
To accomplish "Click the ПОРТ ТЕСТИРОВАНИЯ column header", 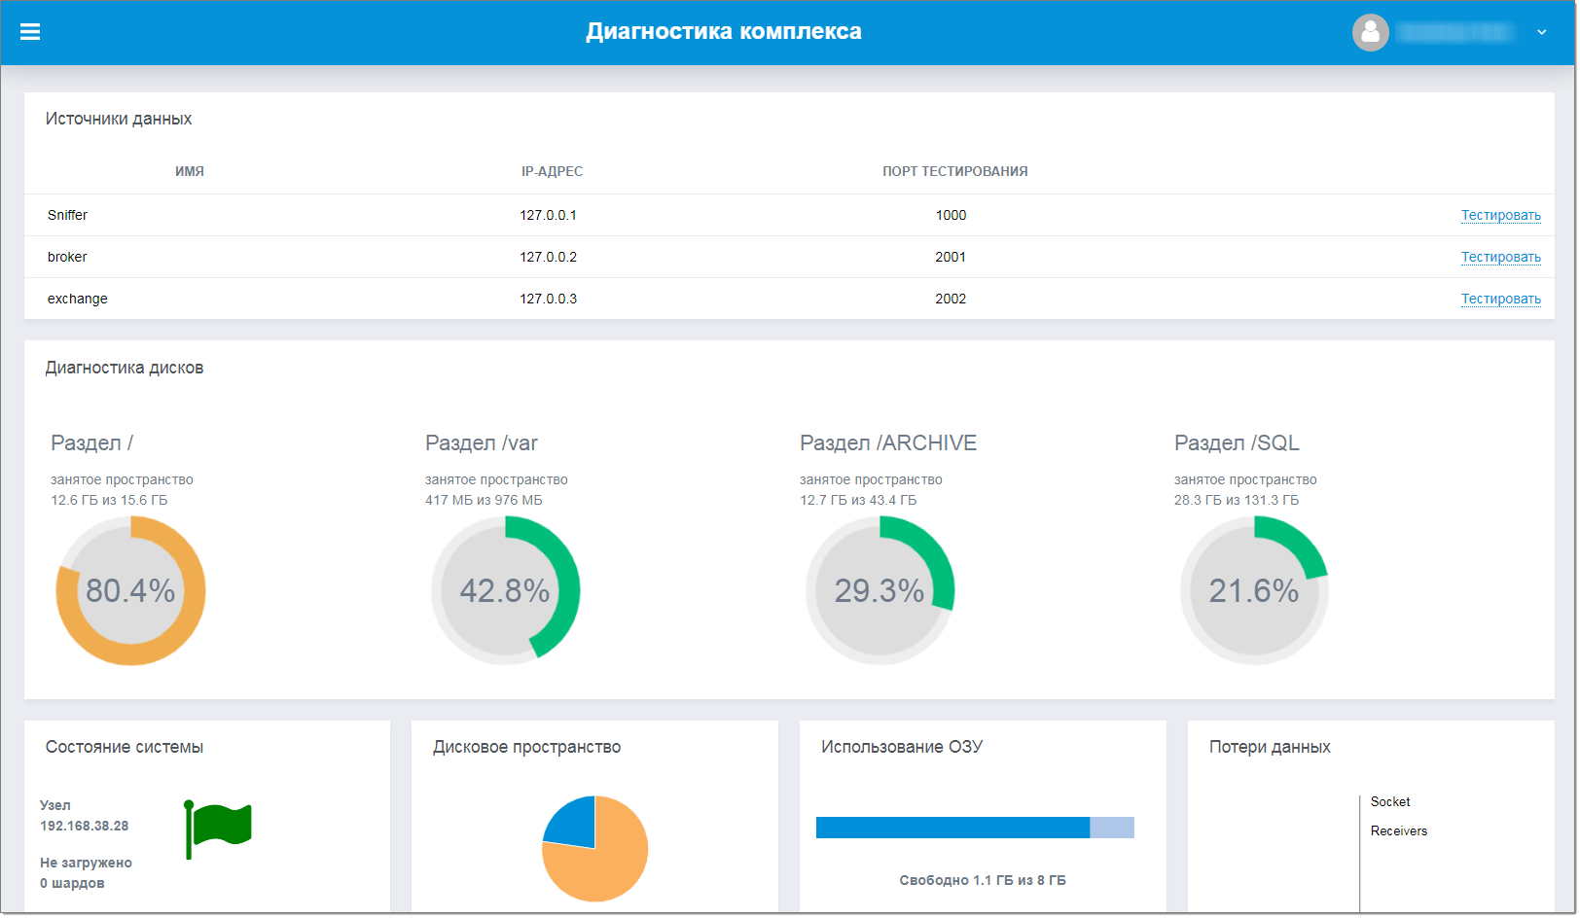I will pos(954,171).
